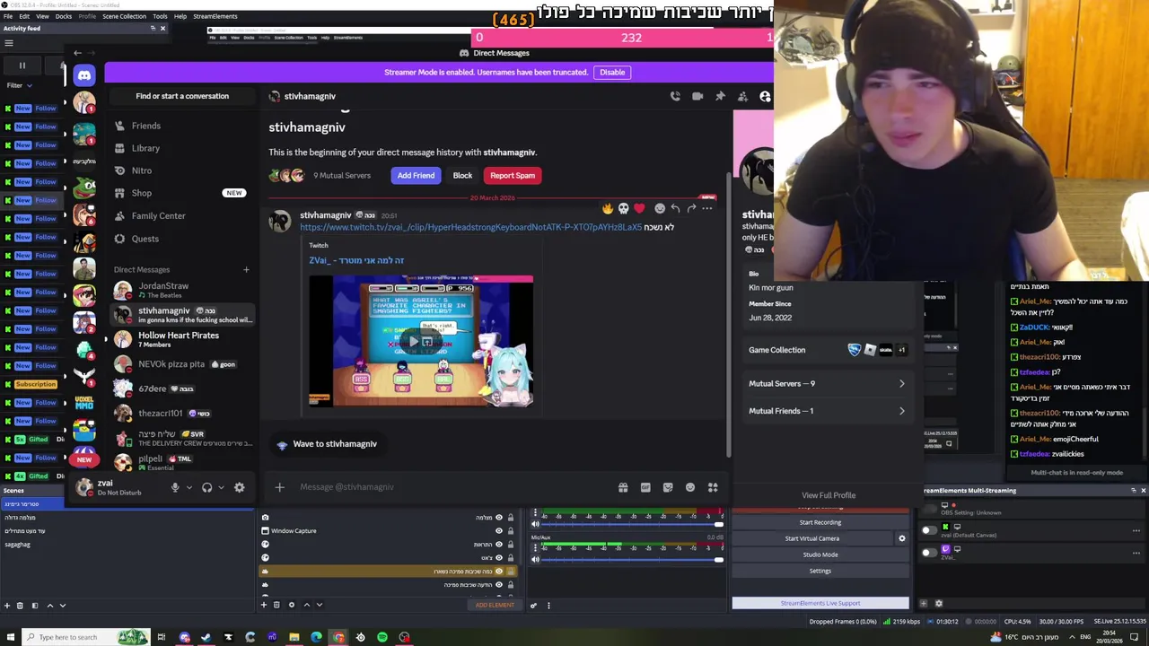This screenshot has width=1149, height=646.
Task: Open the microphone input options arrow
Action: pos(189,487)
